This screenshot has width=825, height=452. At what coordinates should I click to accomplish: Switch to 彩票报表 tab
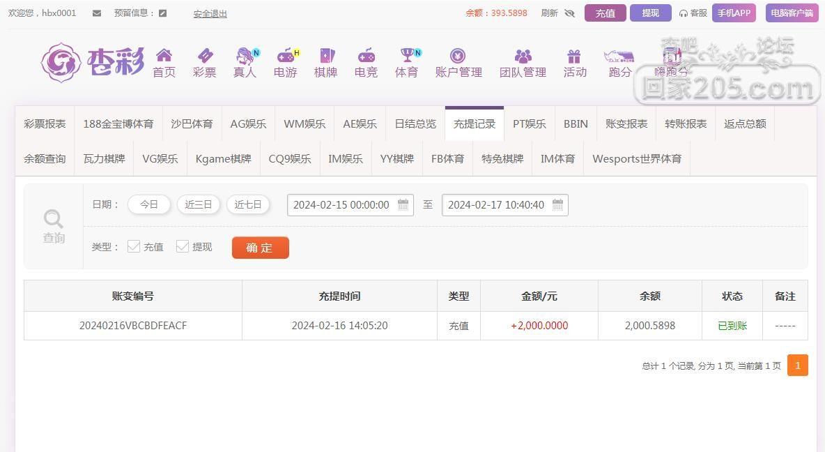(45, 123)
